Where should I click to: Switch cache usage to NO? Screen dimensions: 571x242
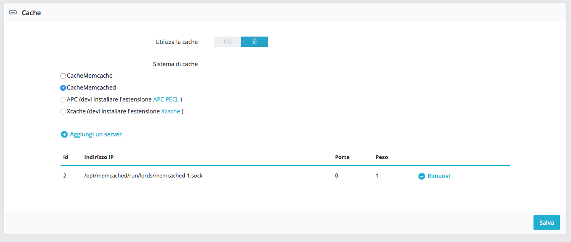coord(228,41)
